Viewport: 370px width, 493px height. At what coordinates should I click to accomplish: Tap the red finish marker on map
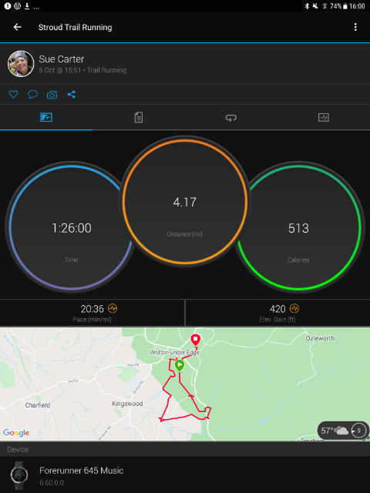point(195,340)
